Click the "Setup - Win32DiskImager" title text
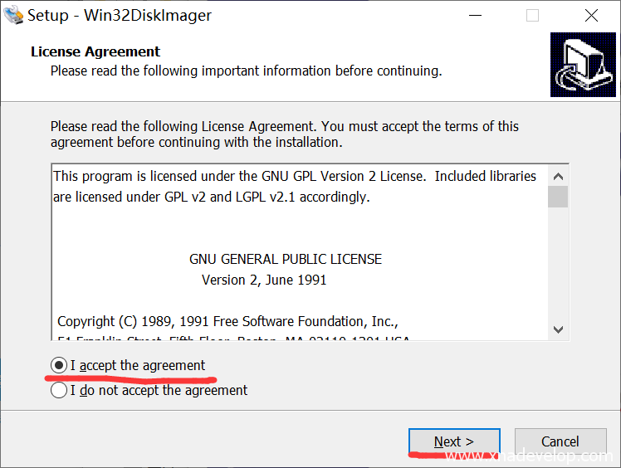Screen dimensions: 621x468 tap(120, 16)
